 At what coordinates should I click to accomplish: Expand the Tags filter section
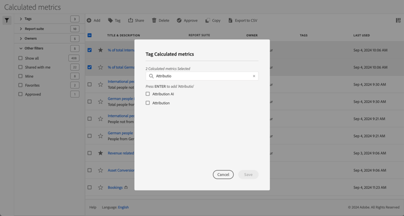pyautogui.click(x=21, y=19)
